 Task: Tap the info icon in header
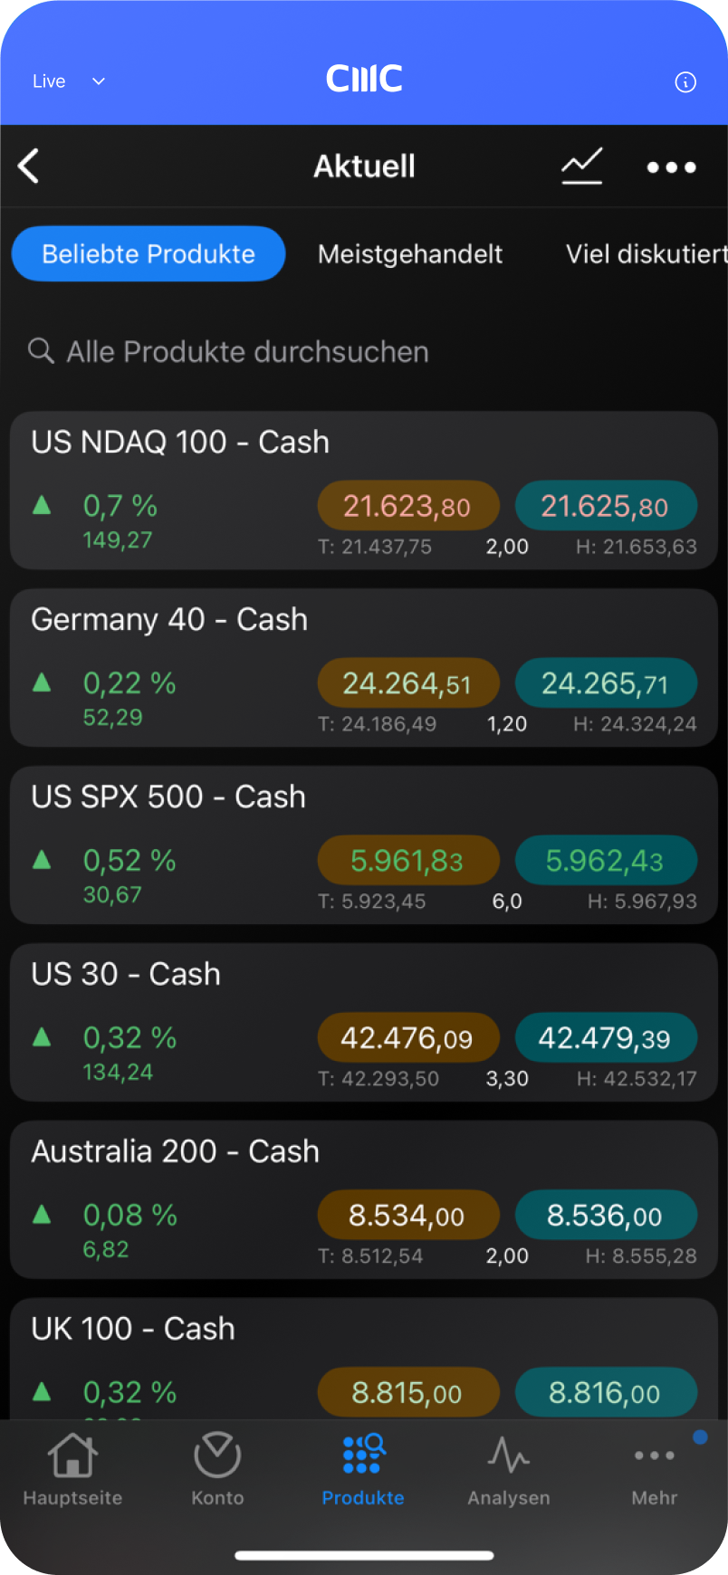pyautogui.click(x=685, y=82)
